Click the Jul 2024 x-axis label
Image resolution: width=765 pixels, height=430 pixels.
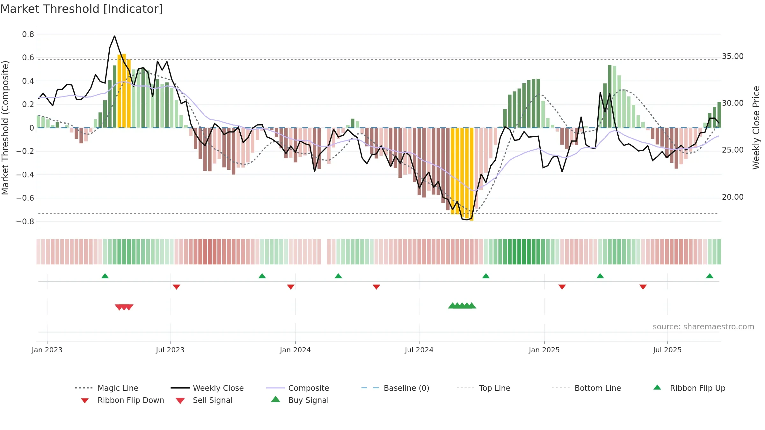[x=419, y=350]
